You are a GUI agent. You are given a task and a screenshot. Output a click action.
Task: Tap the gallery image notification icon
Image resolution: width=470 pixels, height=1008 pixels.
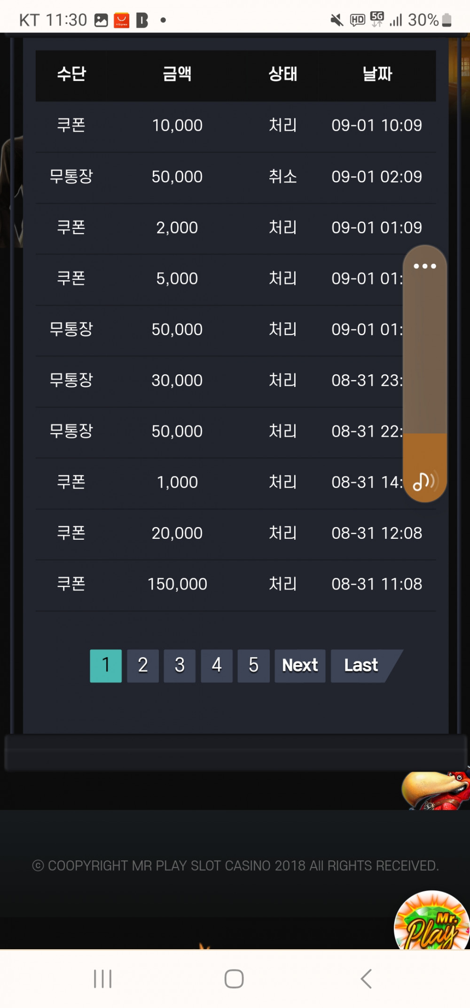click(x=101, y=20)
